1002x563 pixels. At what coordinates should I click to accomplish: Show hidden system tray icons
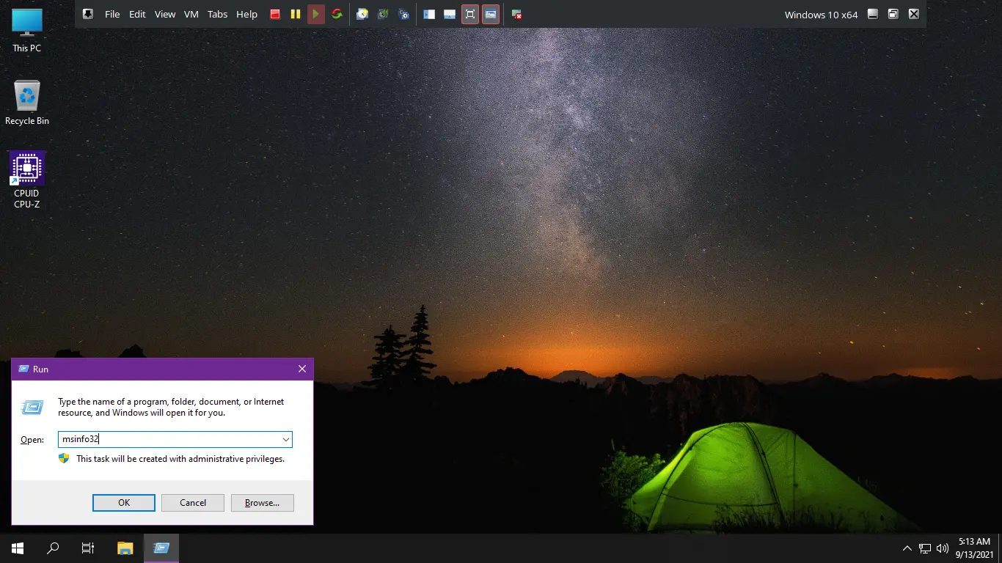[907, 548]
